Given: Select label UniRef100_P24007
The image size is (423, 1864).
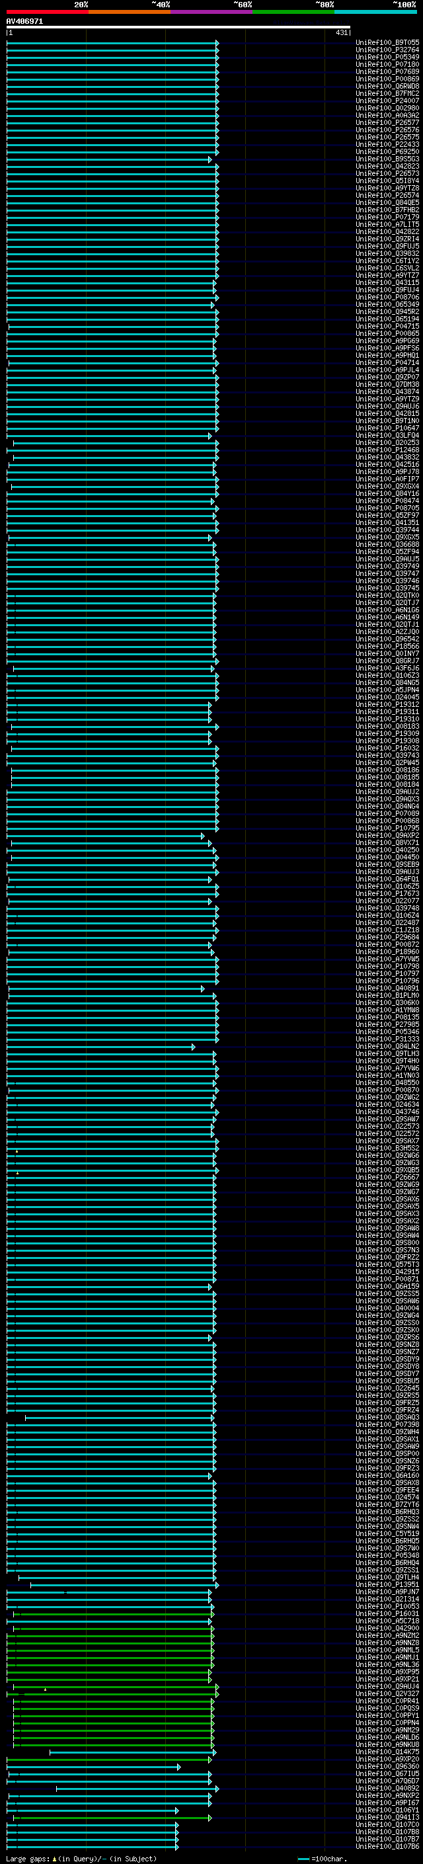Looking at the screenshot, I should click(x=387, y=101).
